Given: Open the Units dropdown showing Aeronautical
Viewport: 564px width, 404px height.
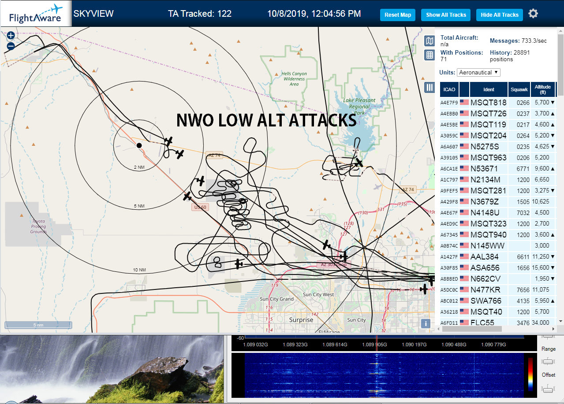Looking at the screenshot, I should click(x=478, y=72).
